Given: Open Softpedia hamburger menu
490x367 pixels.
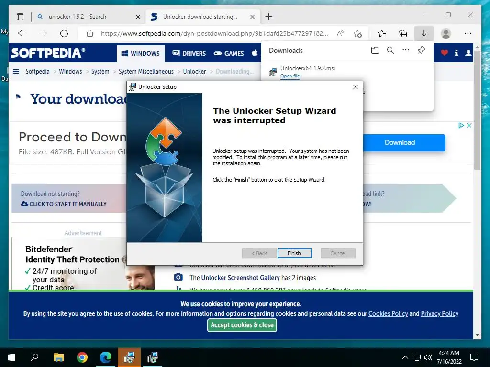Looking at the screenshot, I should tap(16, 72).
